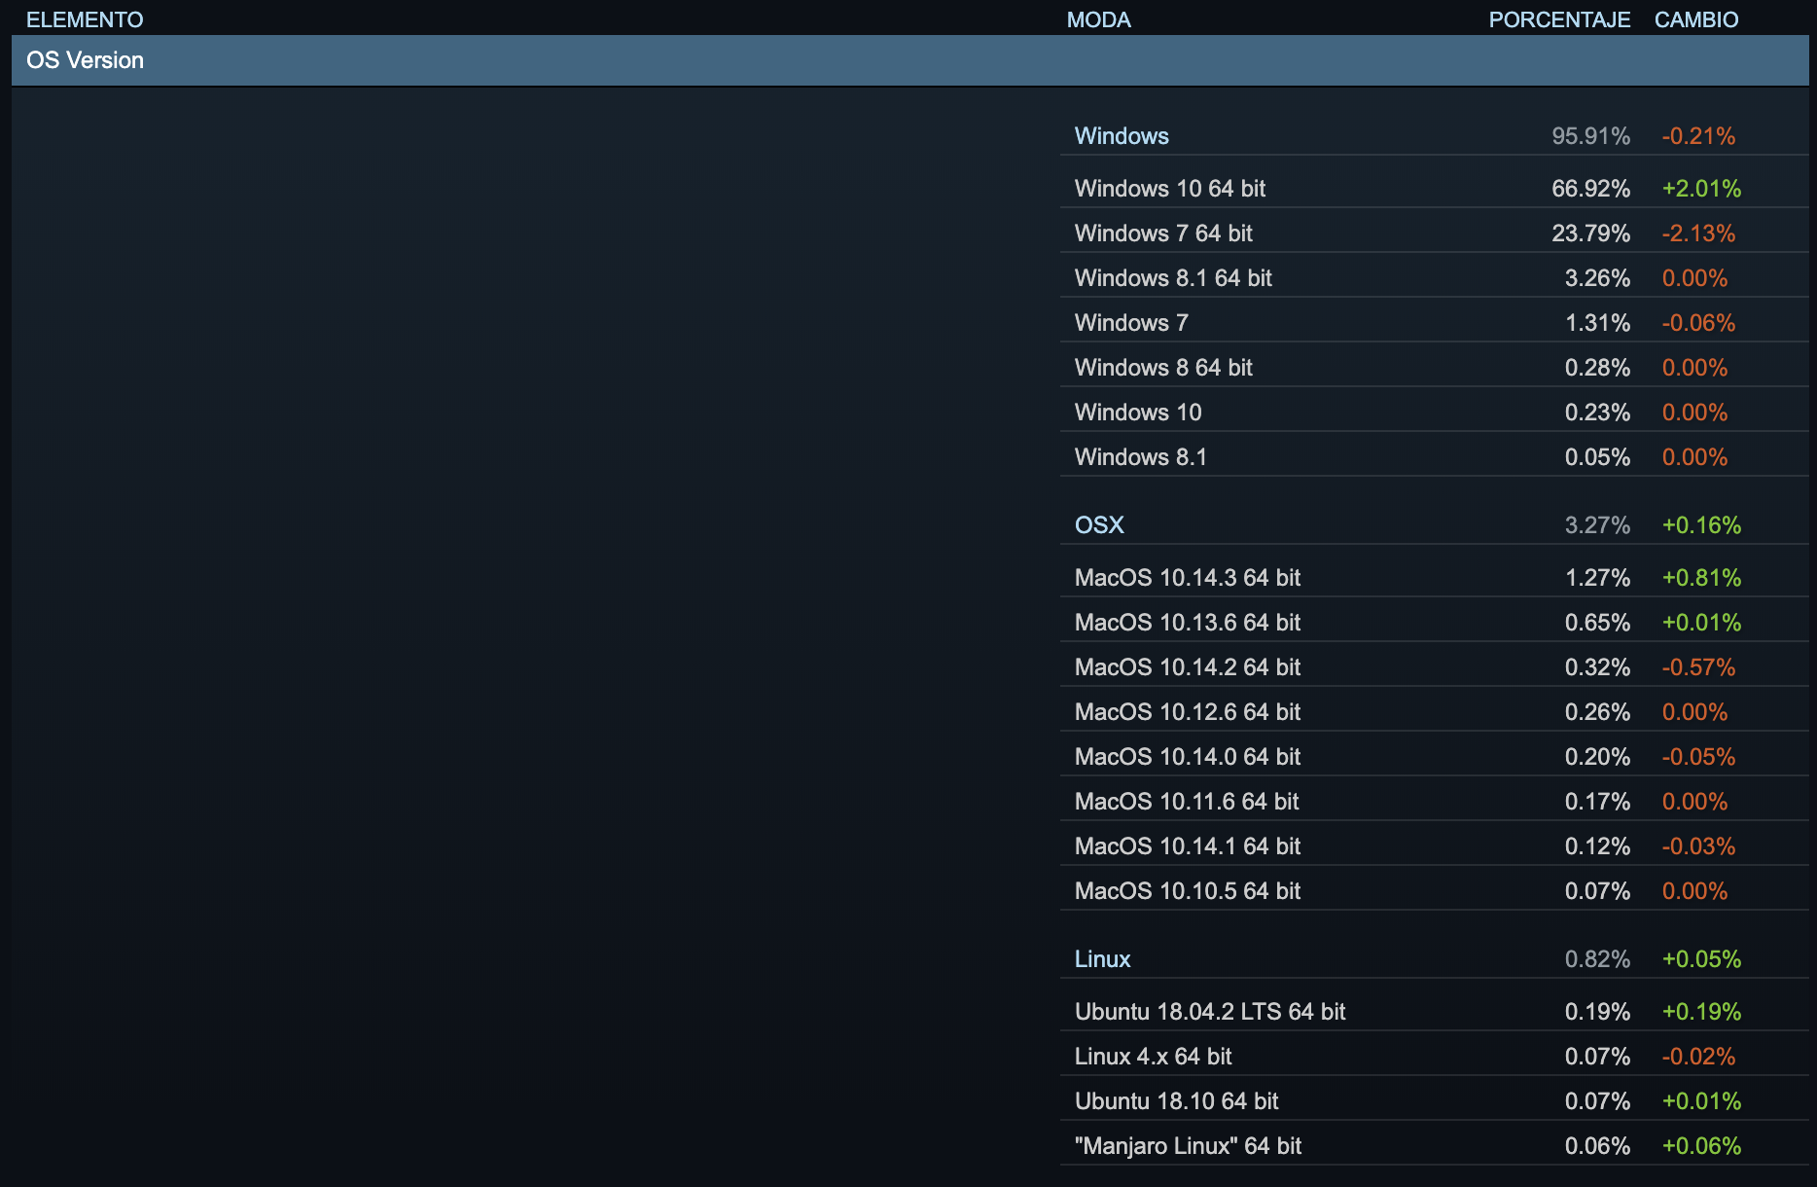Click the MacOS 10.14.2 64 bit row
Image resolution: width=1817 pixels, height=1187 pixels.
point(1434,667)
